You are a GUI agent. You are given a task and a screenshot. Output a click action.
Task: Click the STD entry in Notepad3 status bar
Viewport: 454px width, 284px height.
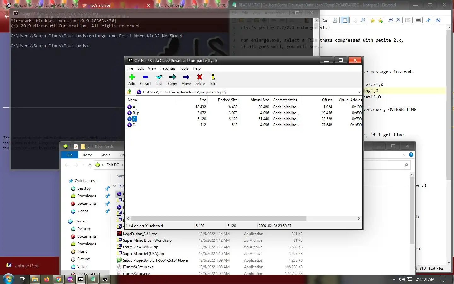coord(423,269)
